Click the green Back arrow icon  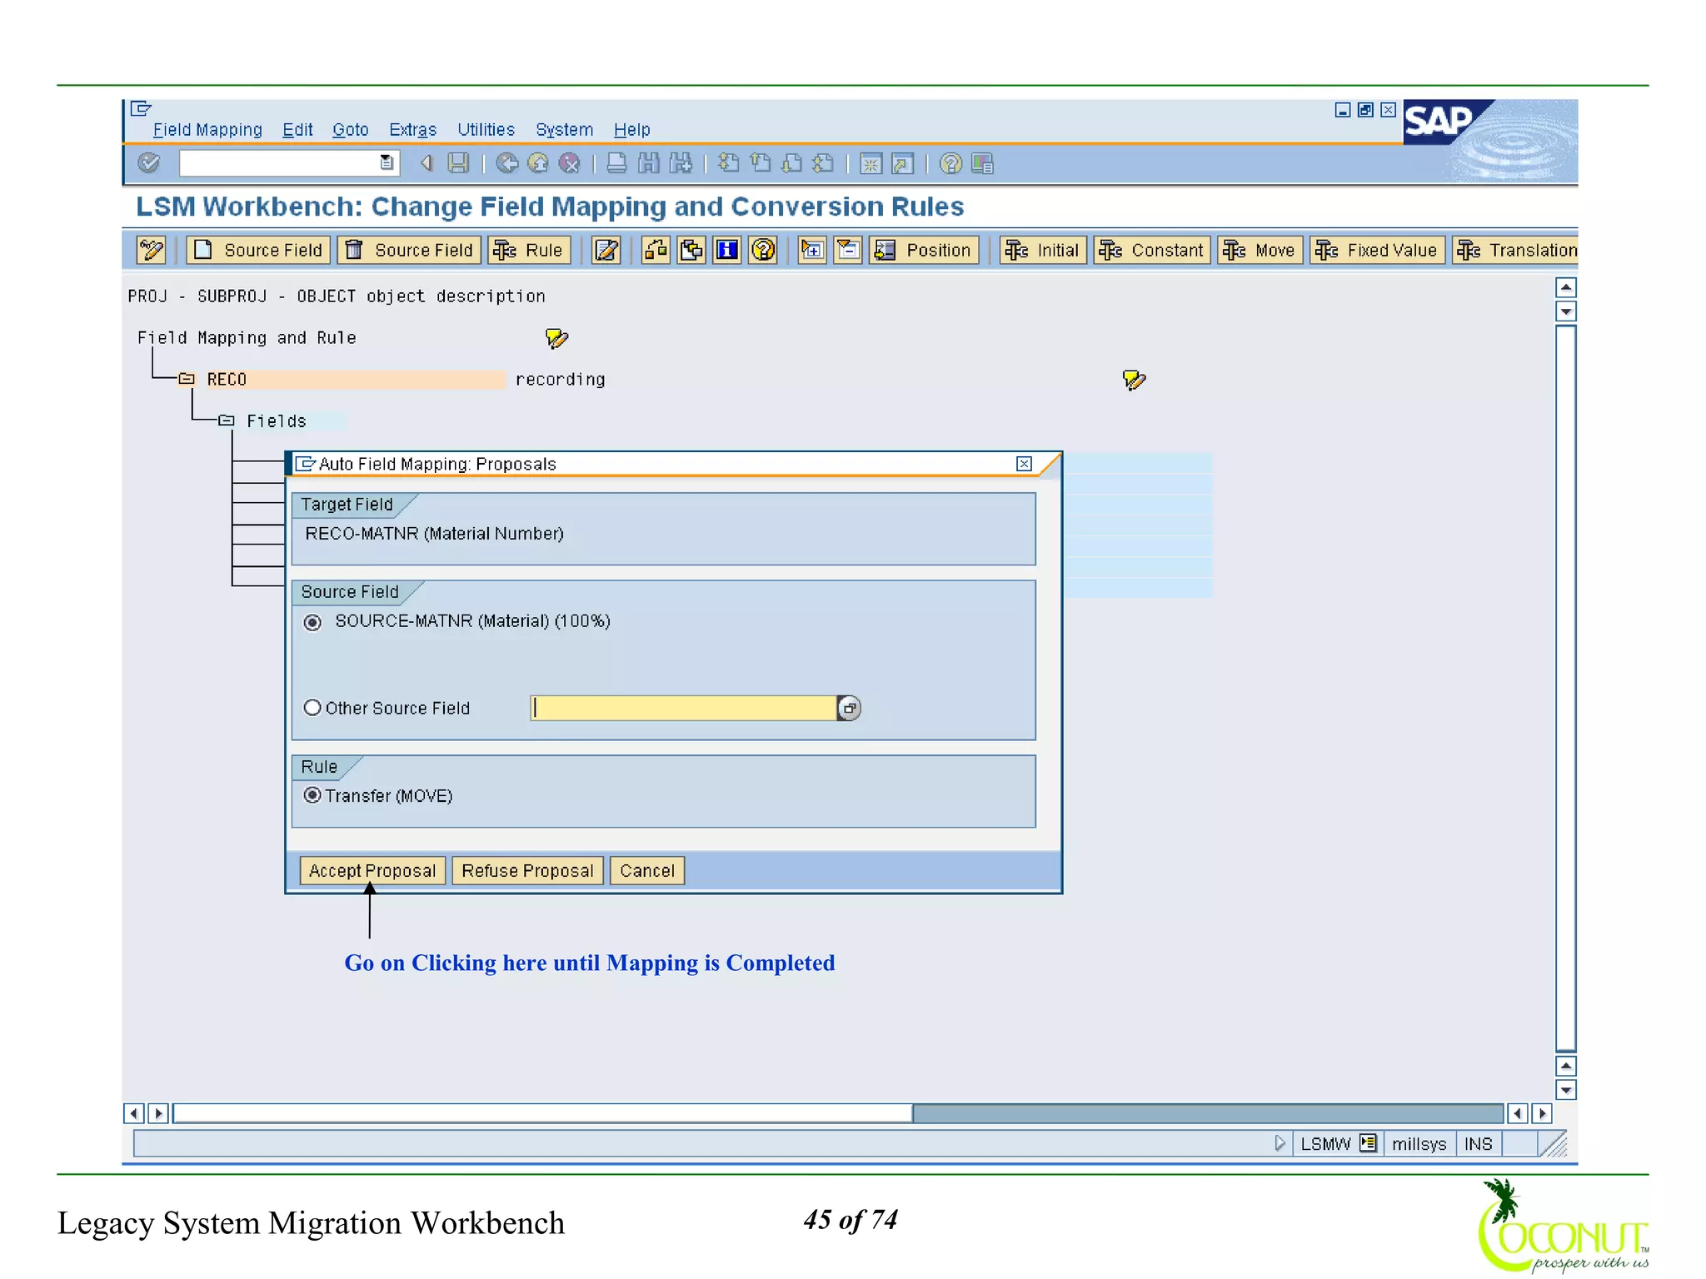click(507, 163)
